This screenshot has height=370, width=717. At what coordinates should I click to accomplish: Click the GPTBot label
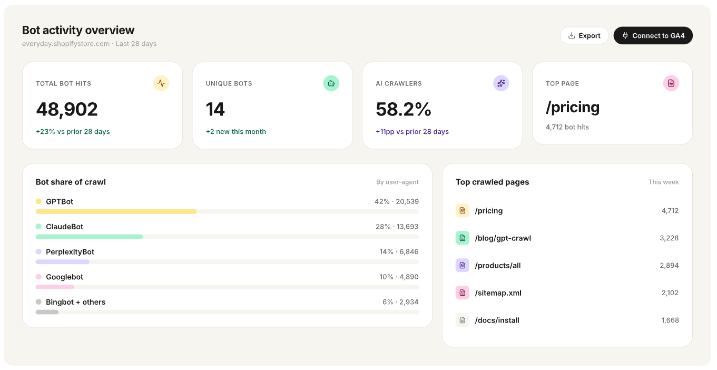[60, 201]
